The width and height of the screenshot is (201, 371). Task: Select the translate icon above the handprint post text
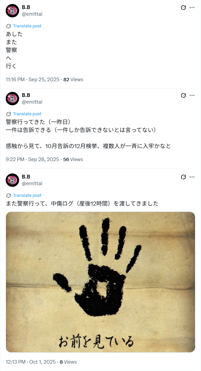tap(8, 196)
